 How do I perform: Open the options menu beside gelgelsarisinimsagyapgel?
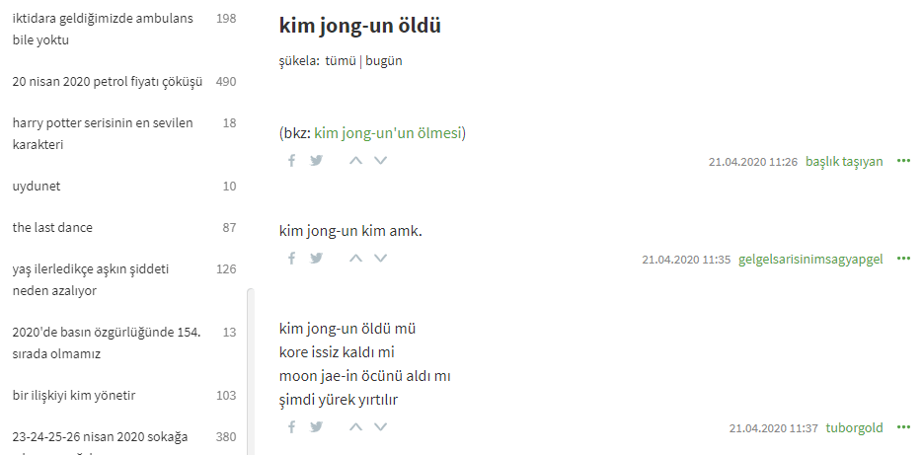click(903, 259)
